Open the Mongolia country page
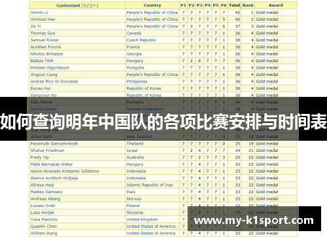The image size is (327, 237). [x=135, y=67]
